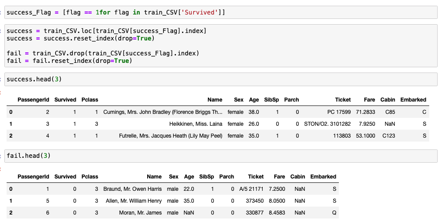Click fare value 7.2500
This screenshot has height=222, width=442.
277,189
